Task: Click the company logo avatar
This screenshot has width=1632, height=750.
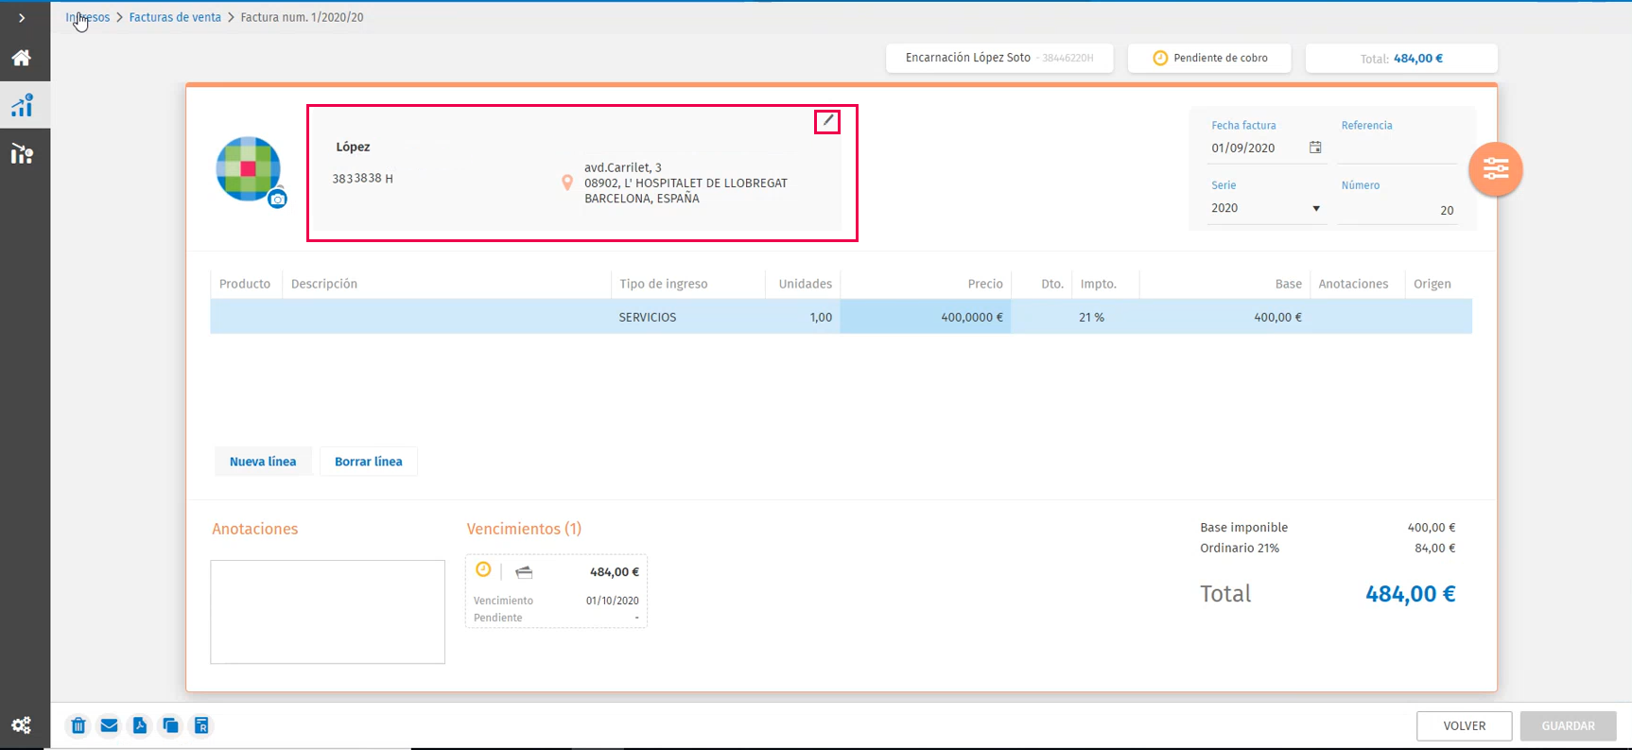Action: (x=248, y=168)
